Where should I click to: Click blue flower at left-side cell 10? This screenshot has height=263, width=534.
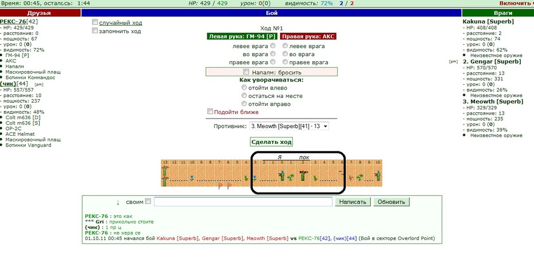(x=192, y=178)
